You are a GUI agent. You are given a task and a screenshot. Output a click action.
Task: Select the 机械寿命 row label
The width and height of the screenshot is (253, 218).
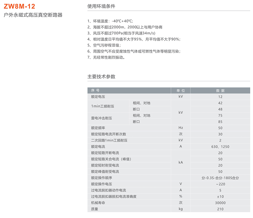tap(98, 203)
